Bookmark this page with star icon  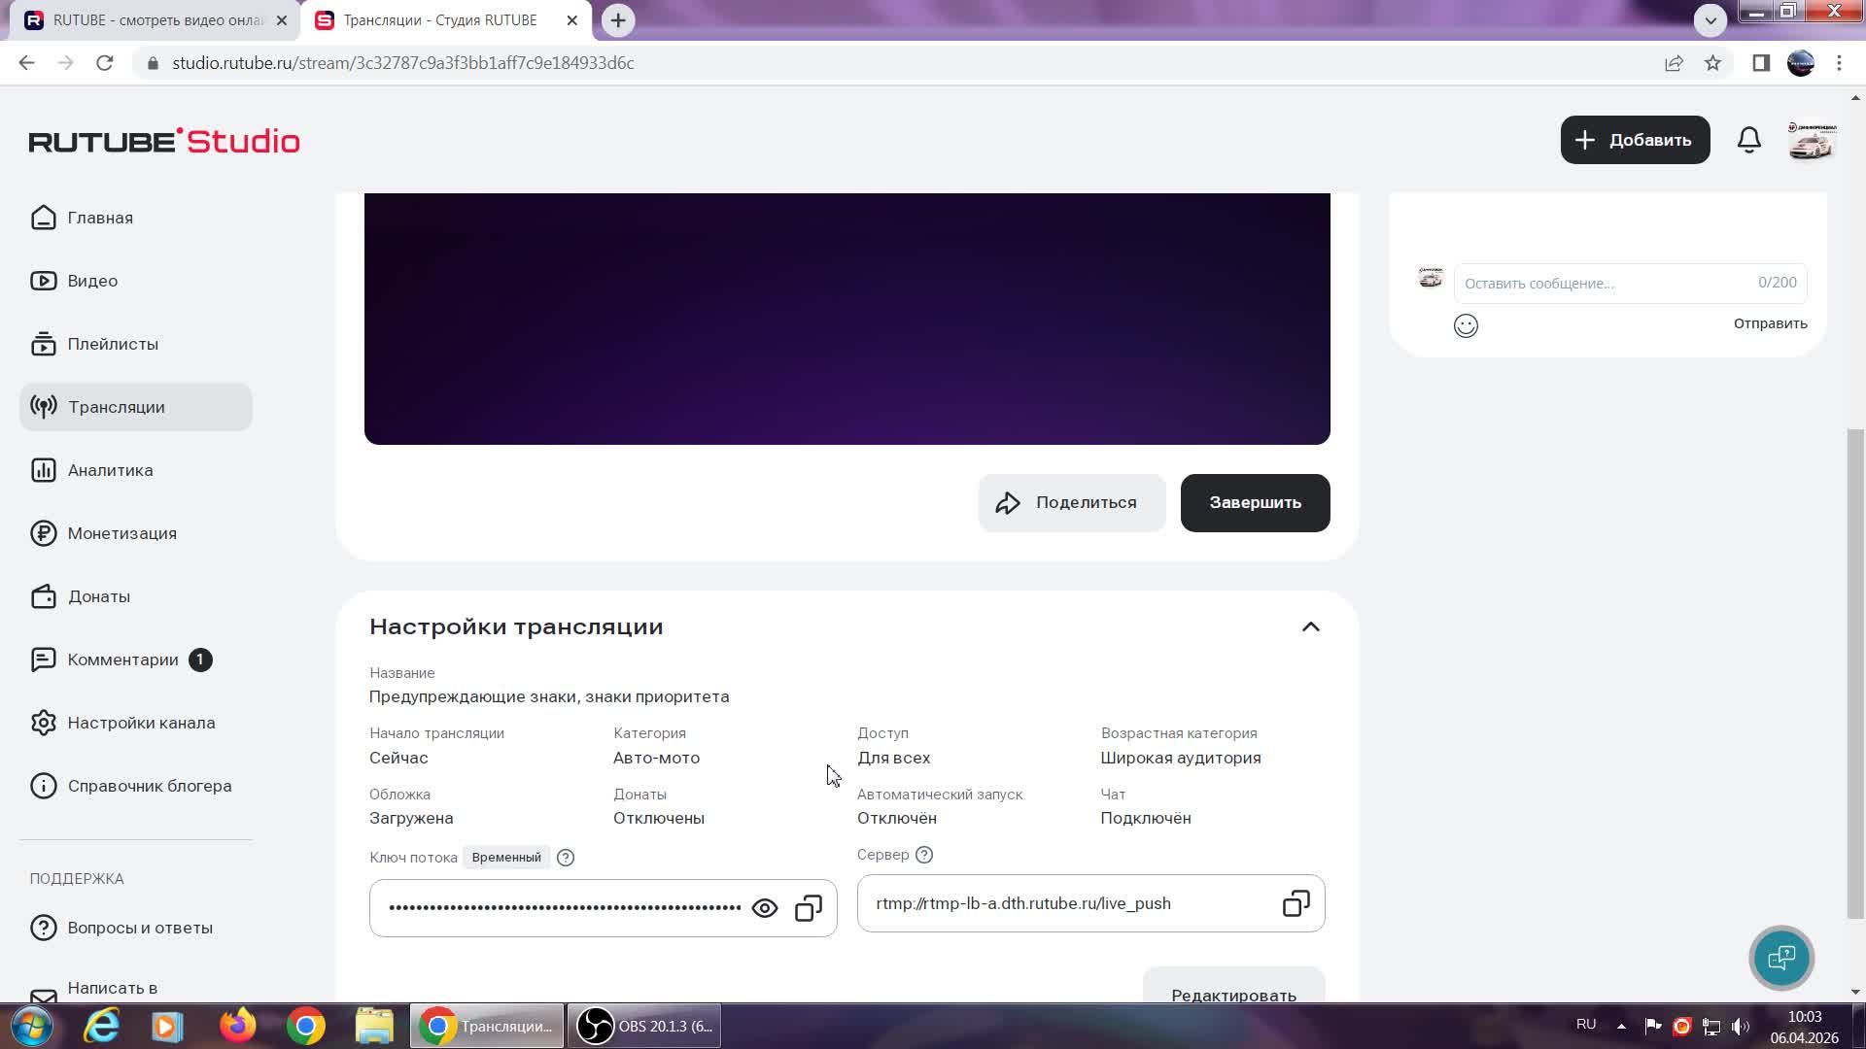coord(1712,63)
